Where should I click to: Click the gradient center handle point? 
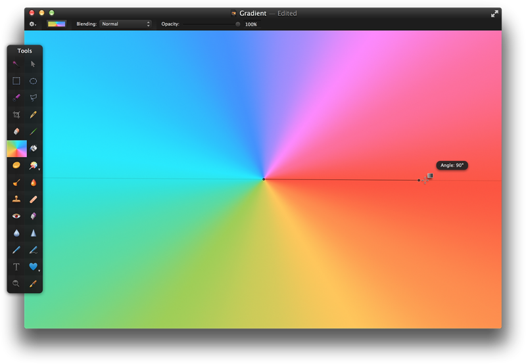point(264,179)
